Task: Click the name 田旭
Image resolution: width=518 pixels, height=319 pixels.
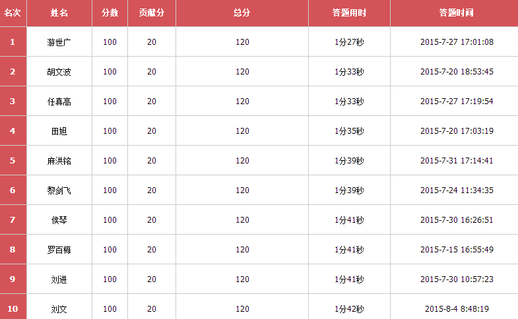Action: pos(59,131)
